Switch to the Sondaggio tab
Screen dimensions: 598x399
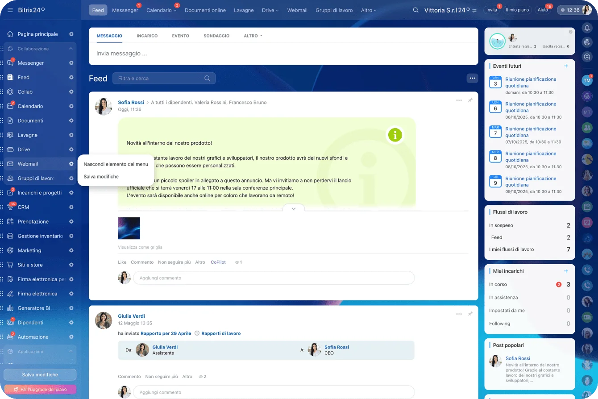pyautogui.click(x=216, y=36)
